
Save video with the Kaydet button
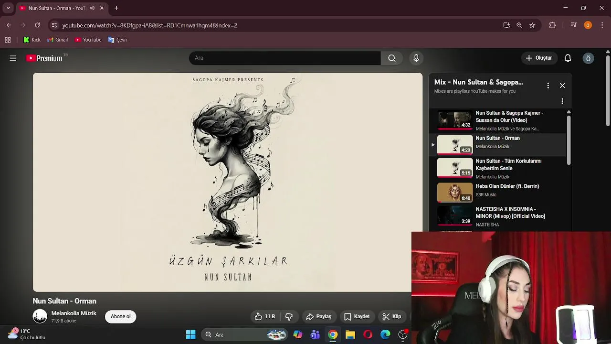click(x=357, y=316)
